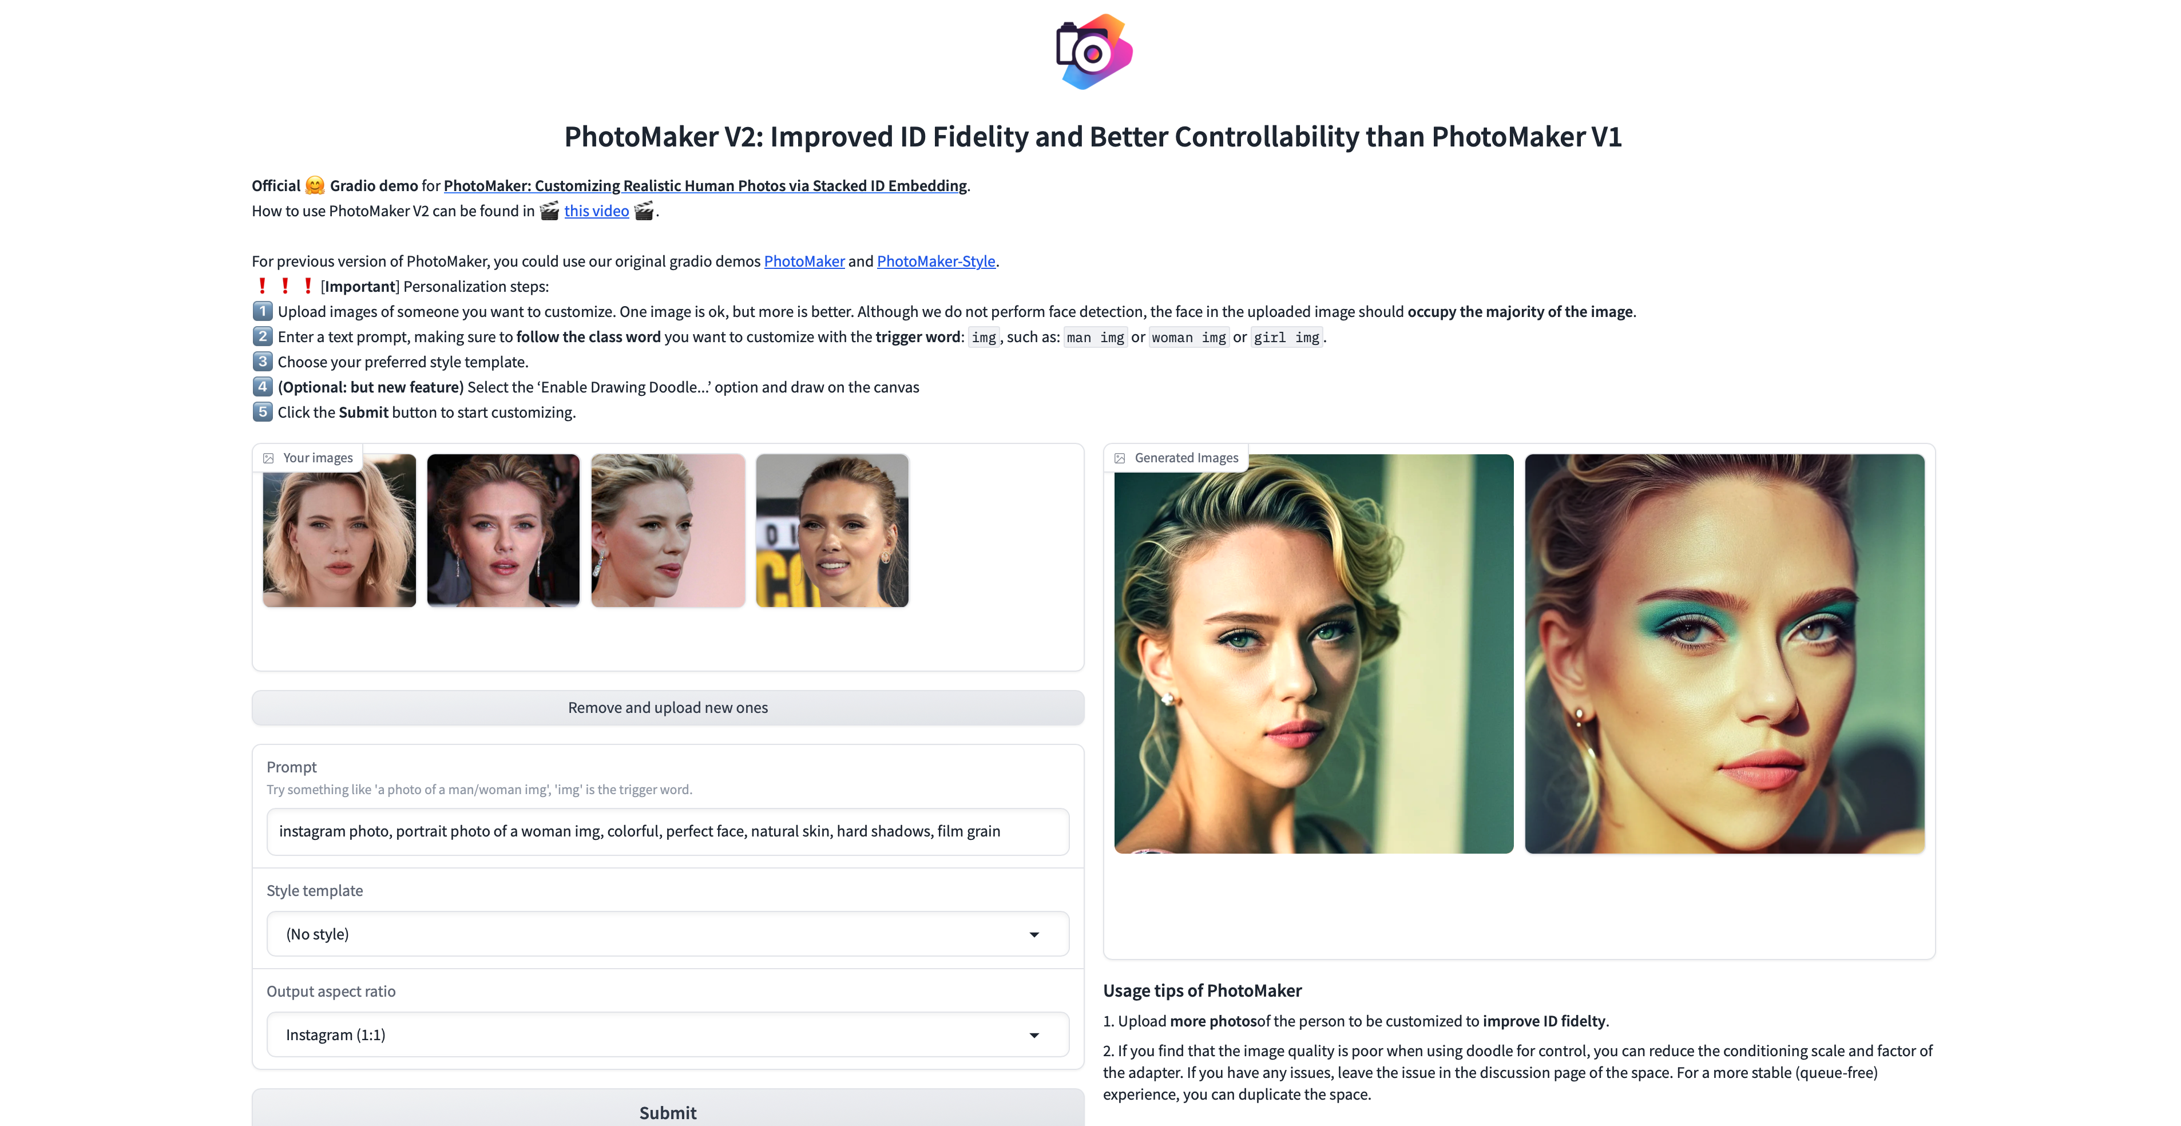Screen dimensions: 2181x1126
Task: Click the PhotoMaker camera logo
Action: point(1093,51)
